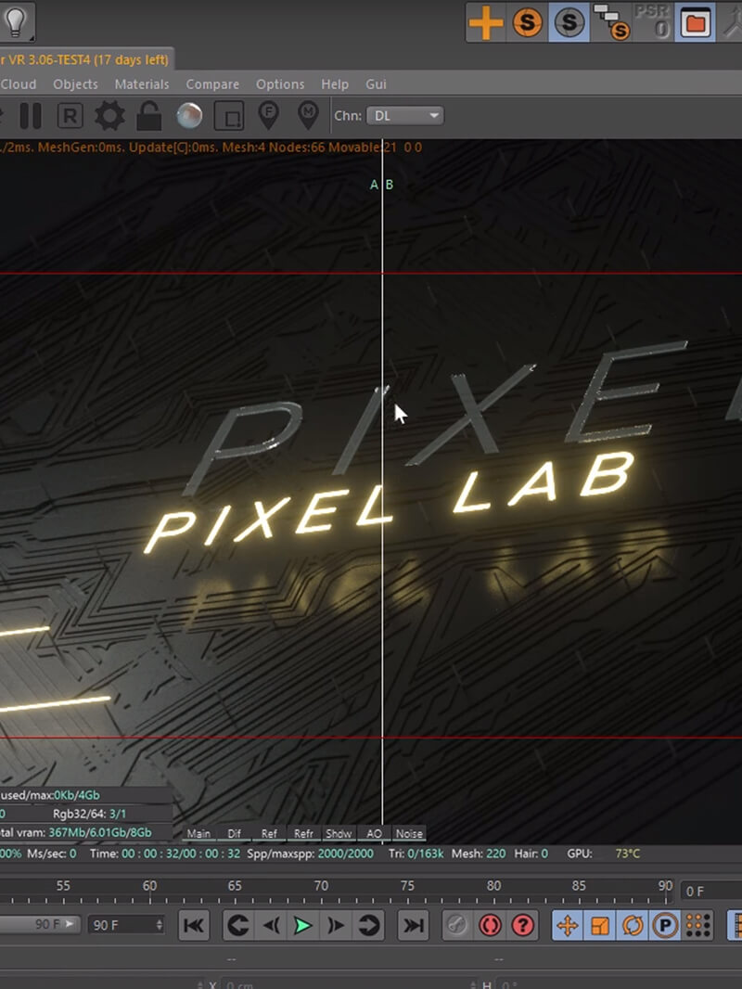Open the Cloud menu
This screenshot has width=742, height=989.
coord(19,83)
